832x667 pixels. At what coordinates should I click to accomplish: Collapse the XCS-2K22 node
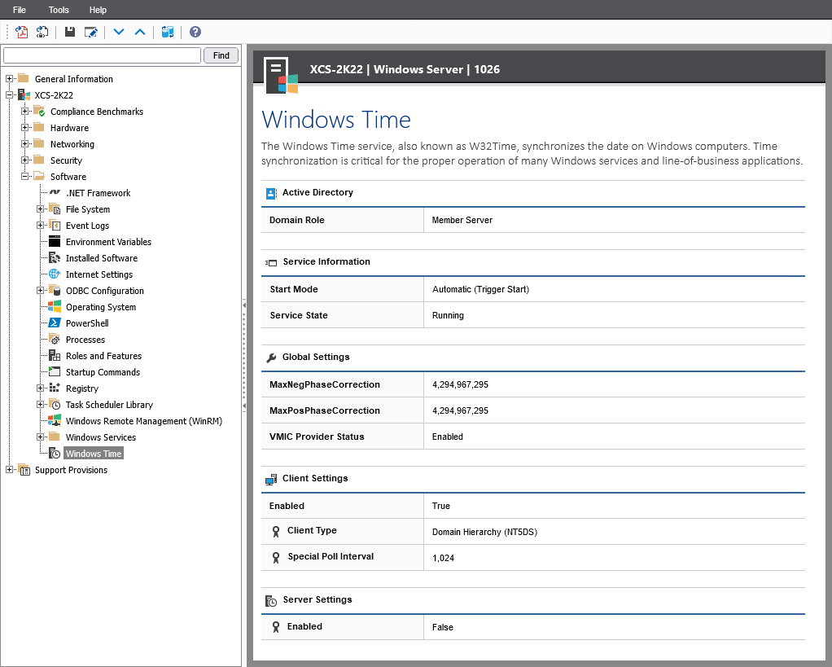click(9, 95)
